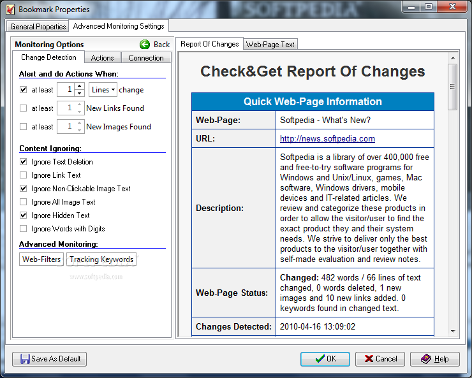The height and width of the screenshot is (378, 472).
Task: Click the 'Web-Page Status:' row label
Action: click(x=232, y=293)
